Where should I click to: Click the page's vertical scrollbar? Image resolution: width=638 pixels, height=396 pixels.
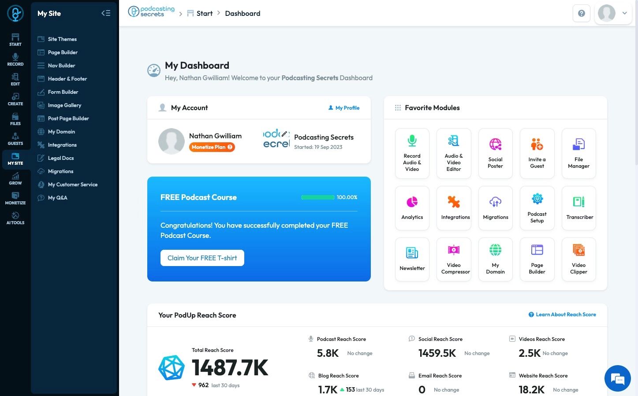[636, 84]
